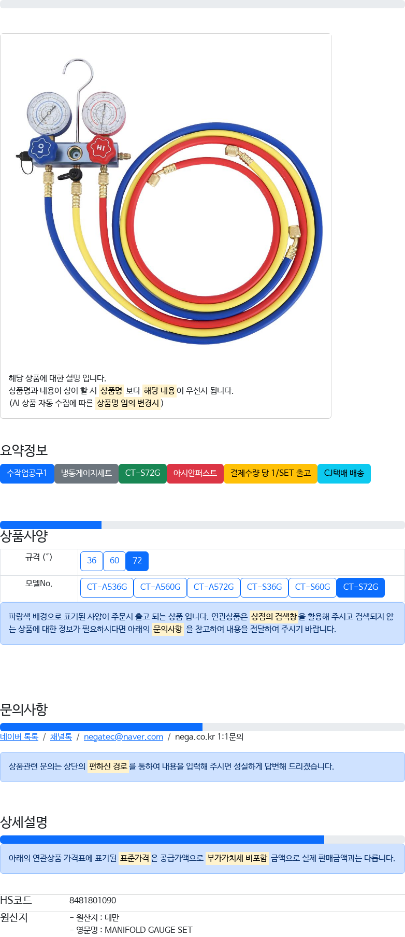
Task: Select model CT-S36G
Action: (x=264, y=588)
